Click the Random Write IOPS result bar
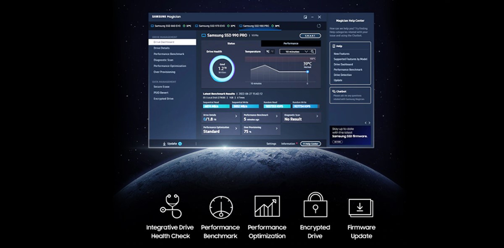 [x=306, y=107]
